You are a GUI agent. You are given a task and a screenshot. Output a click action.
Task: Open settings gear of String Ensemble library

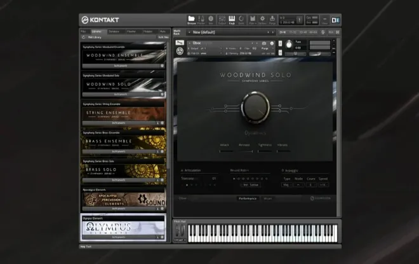click(x=162, y=123)
